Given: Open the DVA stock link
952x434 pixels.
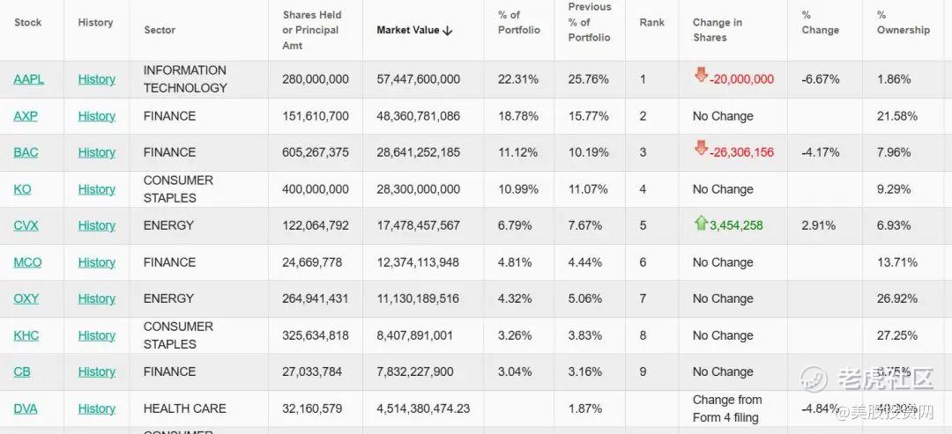Looking at the screenshot, I should pos(26,408).
